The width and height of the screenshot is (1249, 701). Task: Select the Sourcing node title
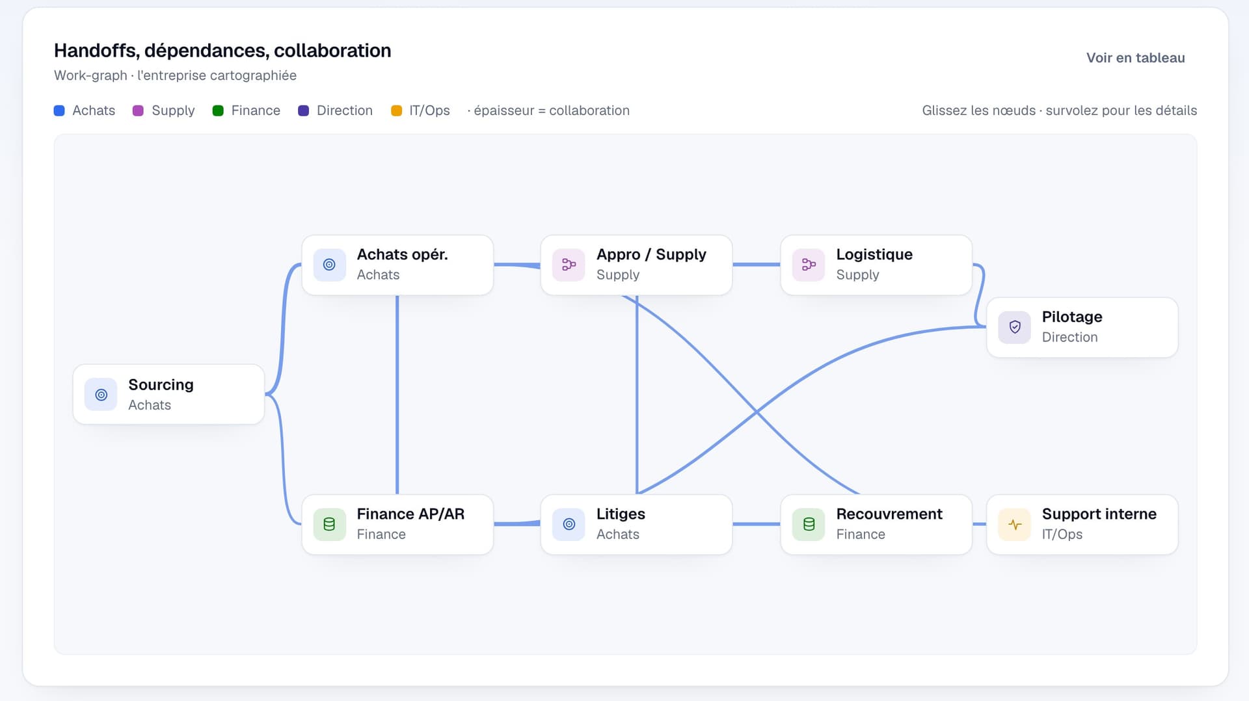(161, 384)
